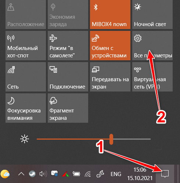Show hidden tray icons chevron
The image size is (180, 183).
click(x=21, y=174)
